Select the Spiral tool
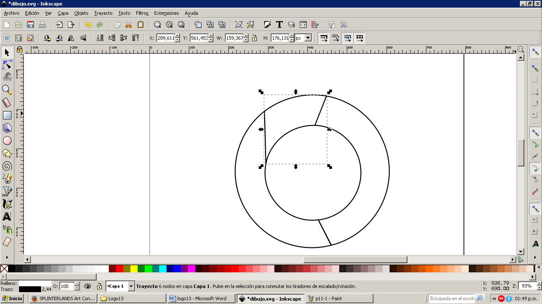 click(x=7, y=166)
